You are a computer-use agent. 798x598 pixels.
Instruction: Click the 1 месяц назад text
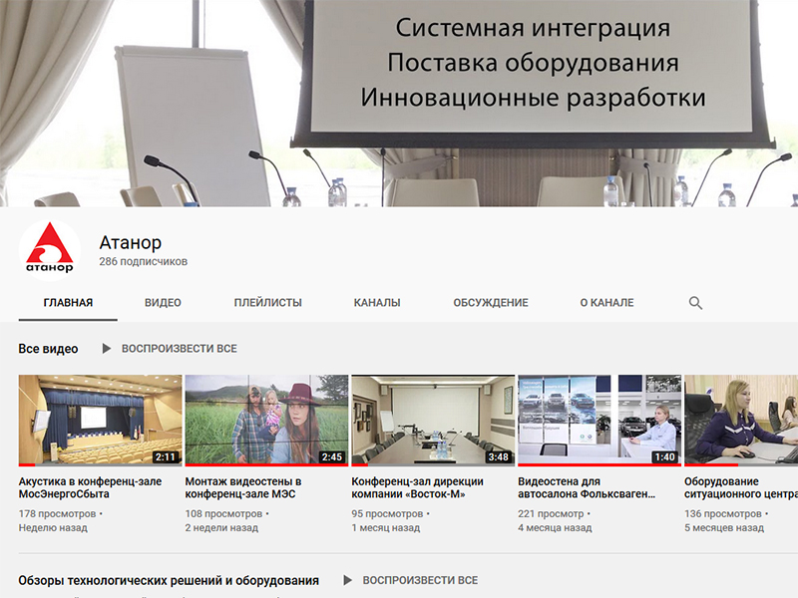click(x=386, y=528)
